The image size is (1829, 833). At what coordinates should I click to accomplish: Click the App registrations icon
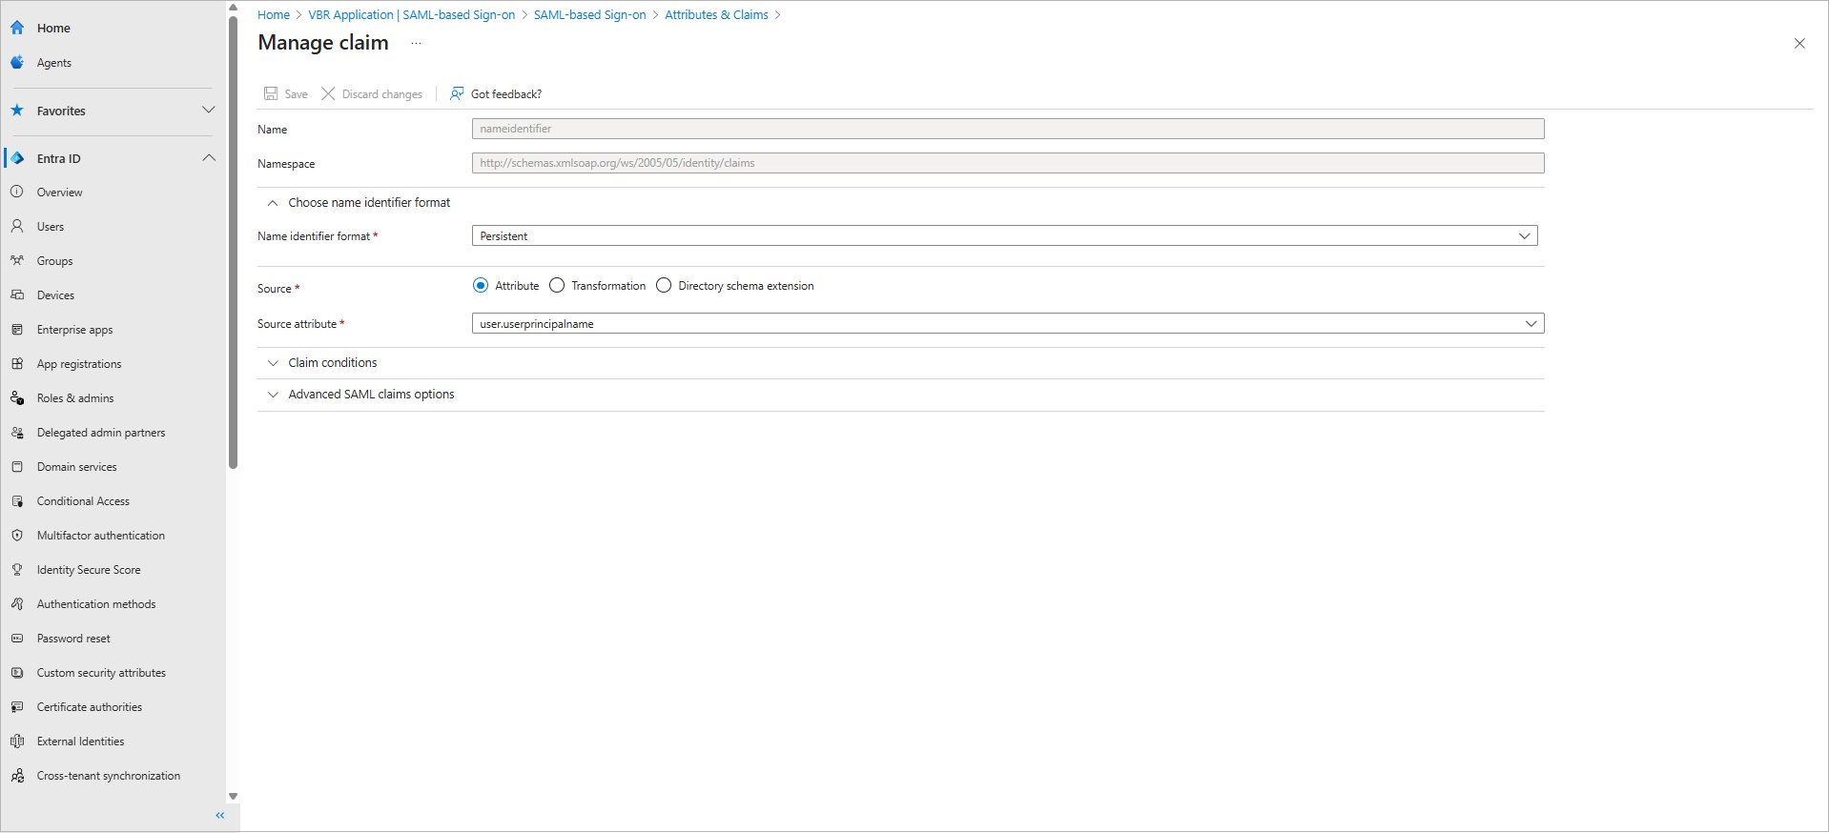[x=17, y=363]
